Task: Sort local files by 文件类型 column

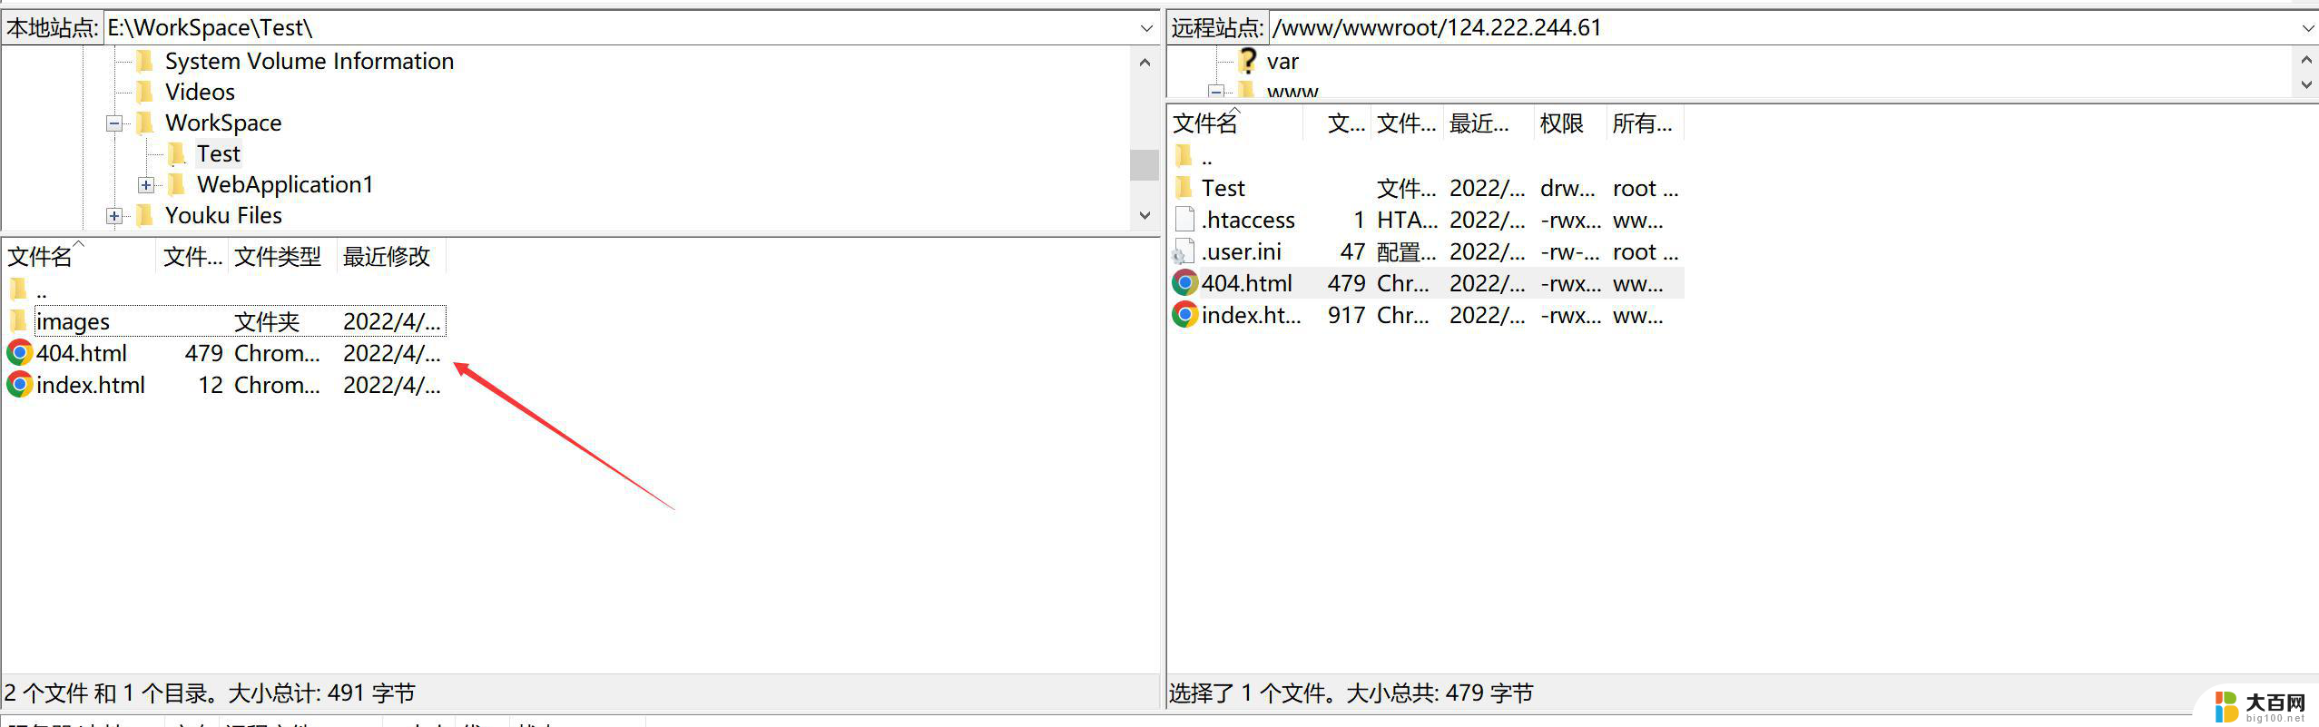Action: click(282, 257)
